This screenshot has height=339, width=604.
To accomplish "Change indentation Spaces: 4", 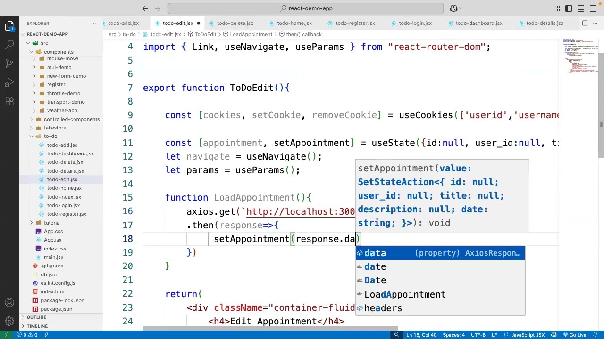I will [x=453, y=335].
